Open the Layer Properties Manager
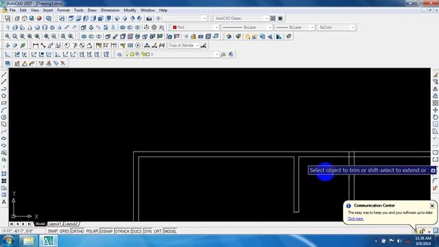The height and width of the screenshot is (247, 439). (x=119, y=54)
